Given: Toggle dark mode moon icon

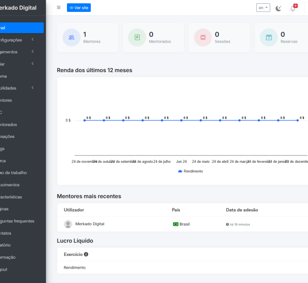Looking at the screenshot, I should pyautogui.click(x=278, y=8).
